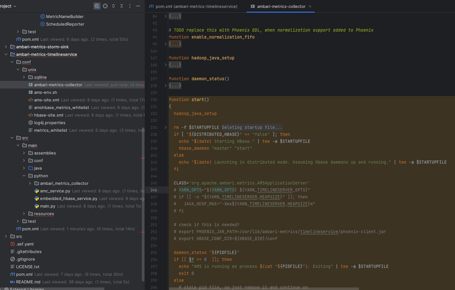Expand the folded block at line 84
455x290 pixels.
[x=166, y=16]
